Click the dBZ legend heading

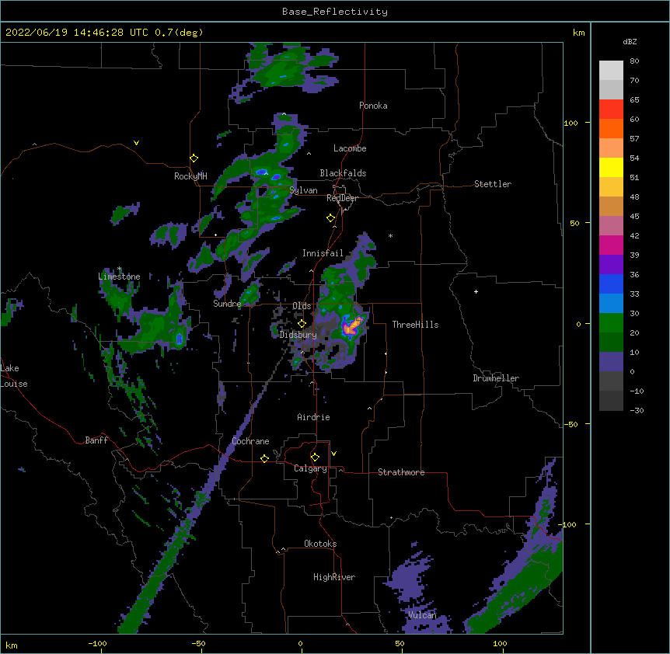(630, 41)
